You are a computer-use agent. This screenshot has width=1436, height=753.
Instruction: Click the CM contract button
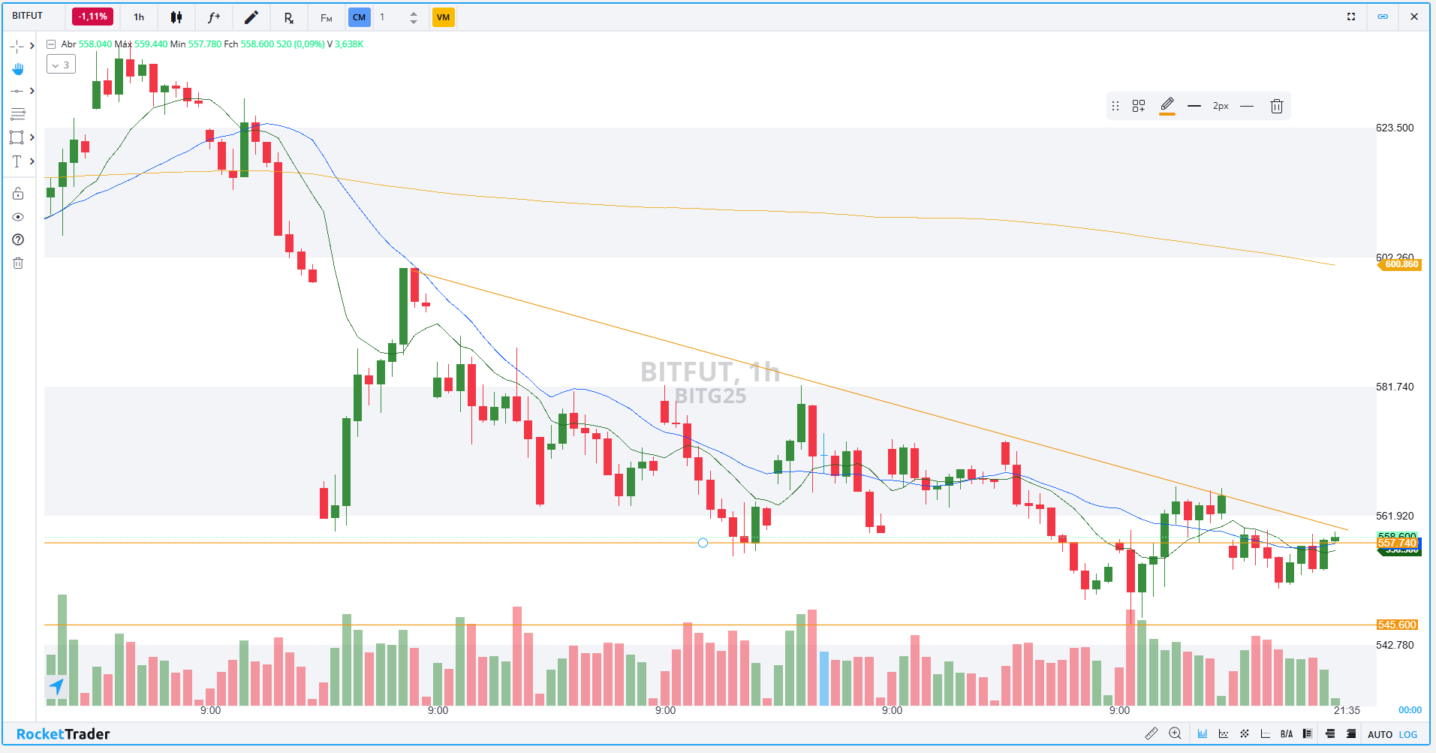(x=359, y=17)
